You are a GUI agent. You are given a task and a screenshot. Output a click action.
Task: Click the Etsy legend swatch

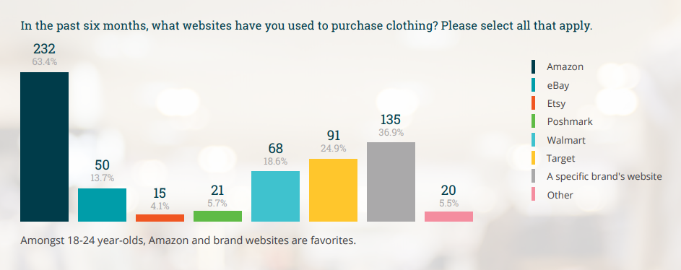[x=533, y=104]
